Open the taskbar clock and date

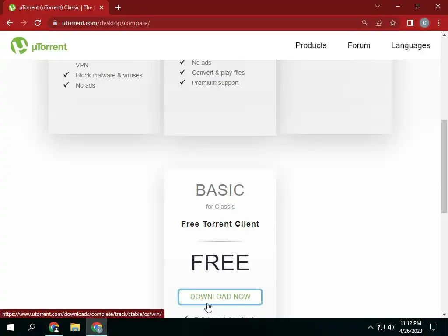[410, 327]
